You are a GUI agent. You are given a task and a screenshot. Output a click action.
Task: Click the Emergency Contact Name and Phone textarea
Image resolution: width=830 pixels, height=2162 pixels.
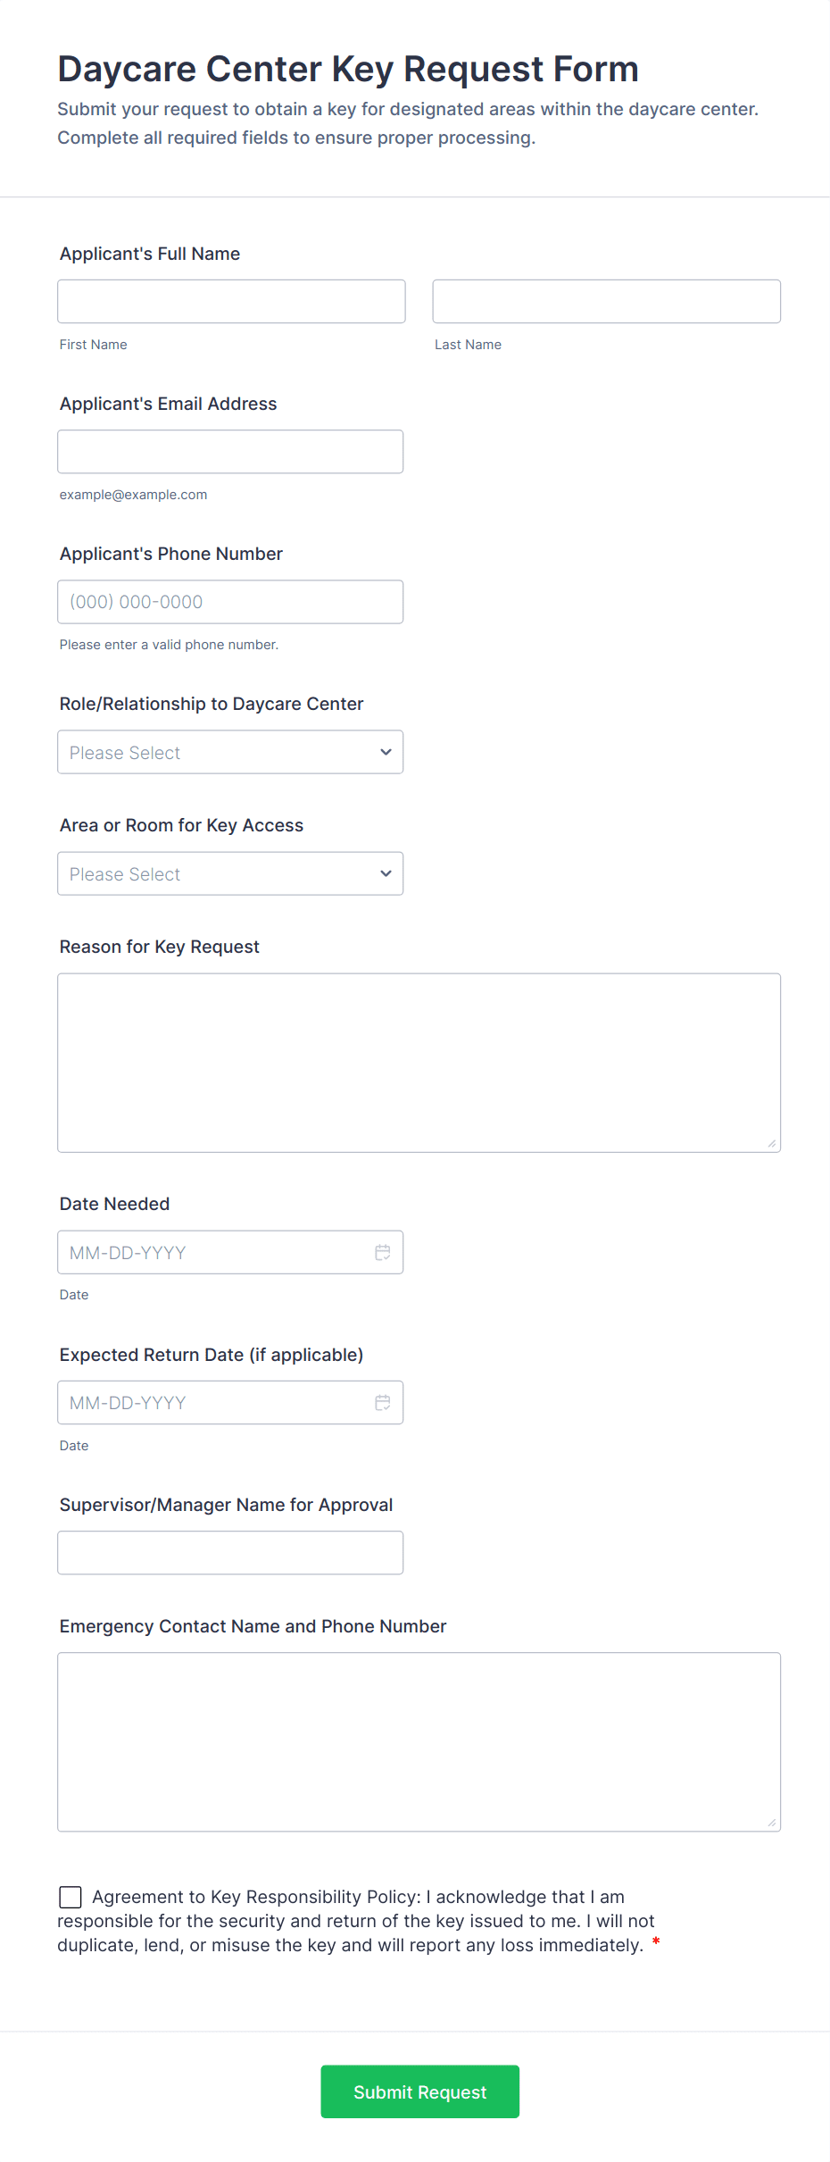419,1741
